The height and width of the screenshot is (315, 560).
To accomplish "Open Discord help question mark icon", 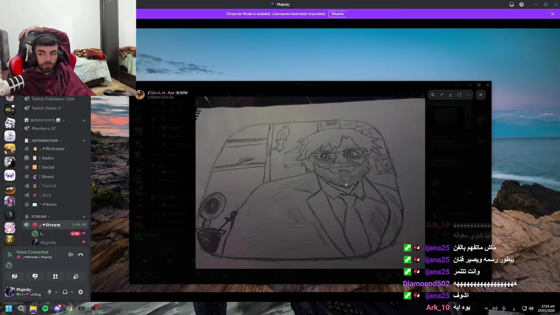I will pyautogui.click(x=521, y=4).
